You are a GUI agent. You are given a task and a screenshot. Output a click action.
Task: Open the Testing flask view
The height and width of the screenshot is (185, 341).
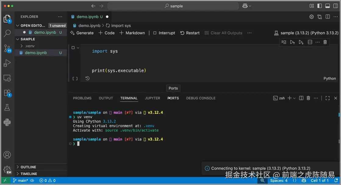point(7,107)
